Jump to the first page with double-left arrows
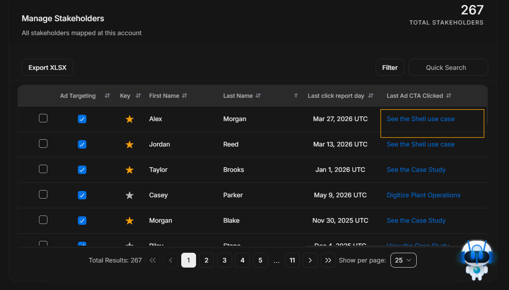 [152, 260]
